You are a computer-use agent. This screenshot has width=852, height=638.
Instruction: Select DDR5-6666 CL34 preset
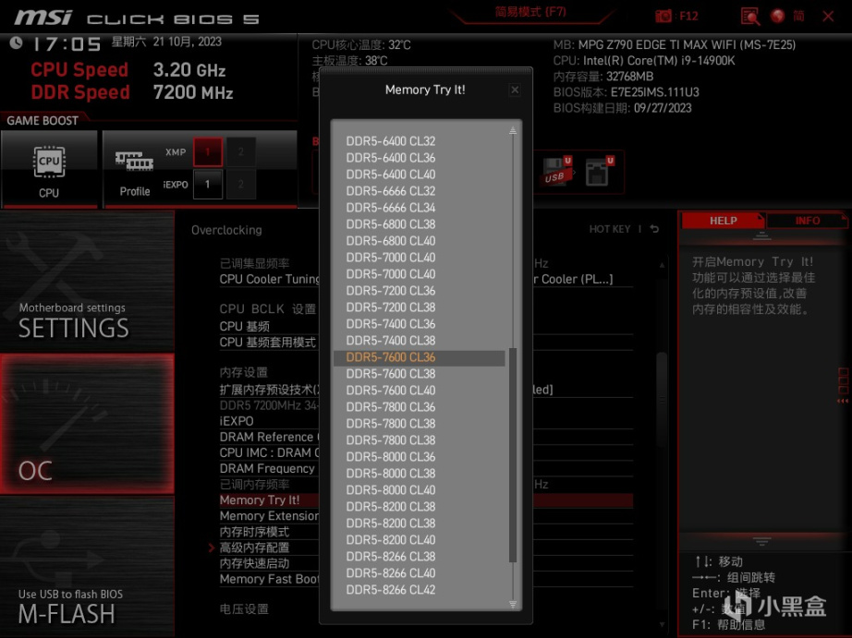pyautogui.click(x=391, y=208)
